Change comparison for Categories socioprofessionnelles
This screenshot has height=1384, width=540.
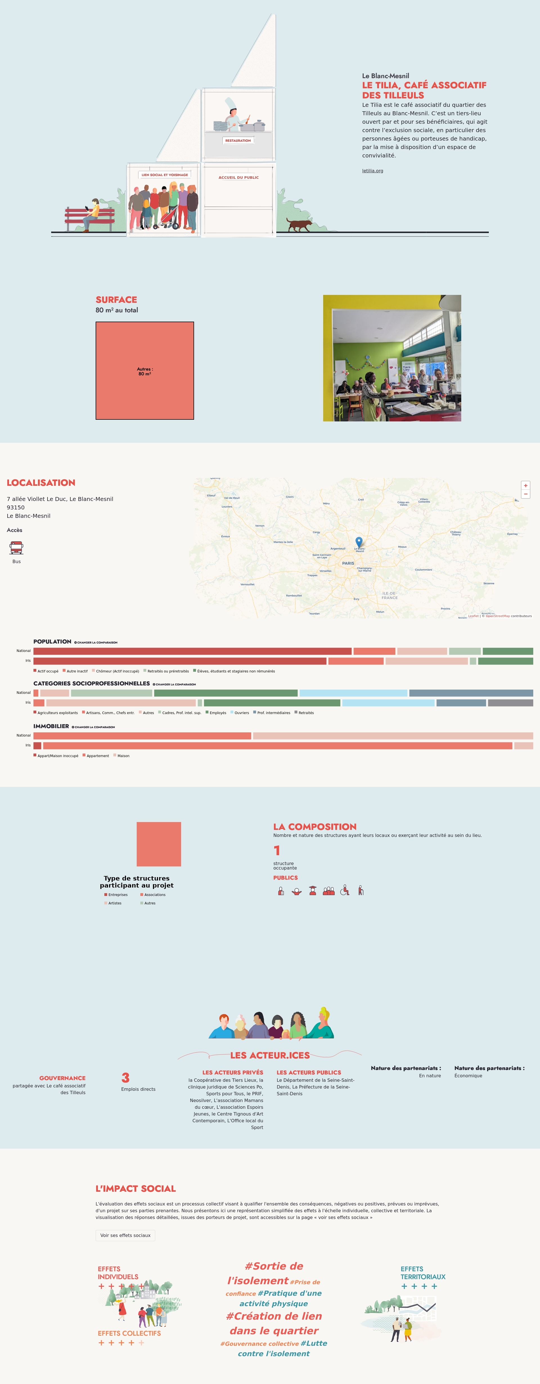pos(175,684)
